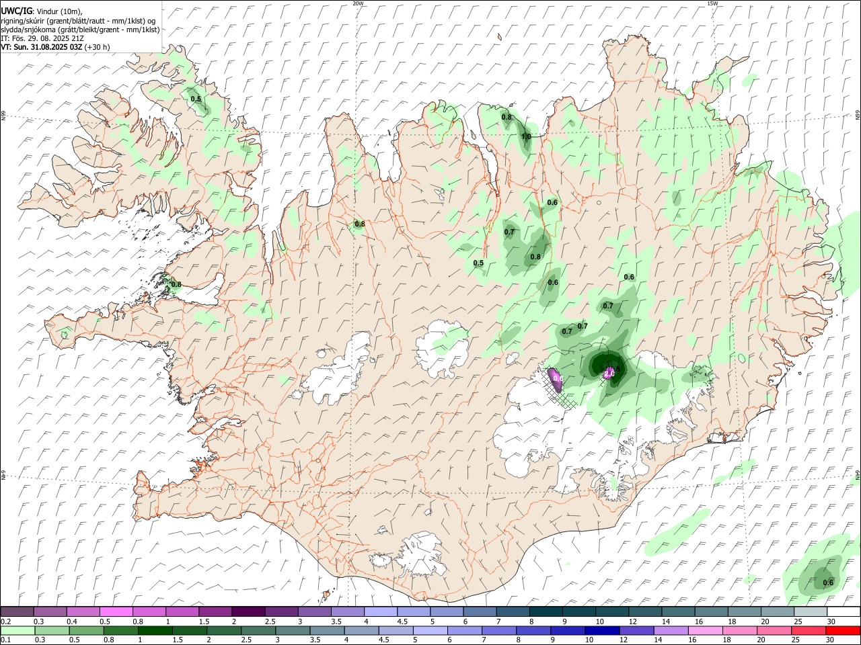Click the lavender rain swatch at 14
This screenshot has height=645, width=861.
[x=671, y=631]
